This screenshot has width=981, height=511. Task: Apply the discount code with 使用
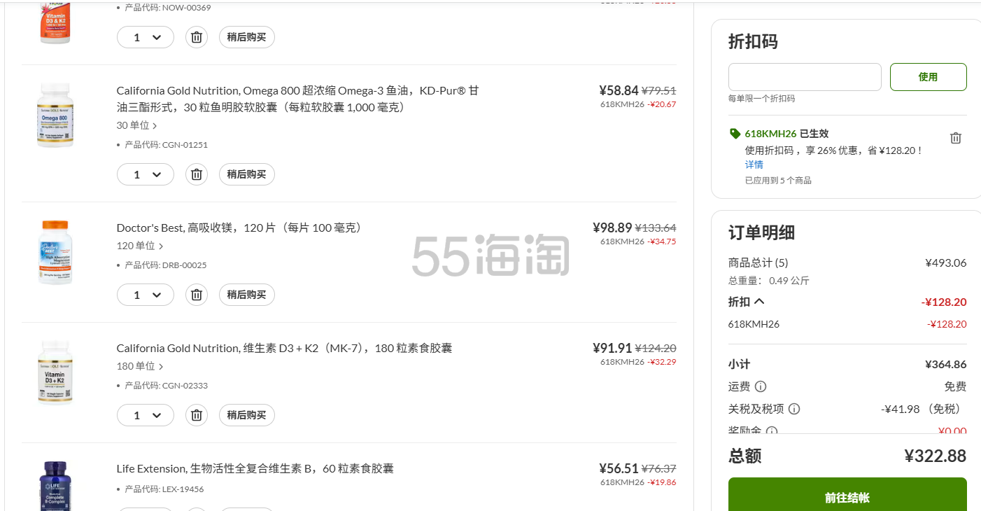[x=928, y=77]
